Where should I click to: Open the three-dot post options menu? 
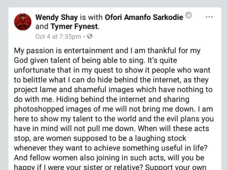pos(209,17)
